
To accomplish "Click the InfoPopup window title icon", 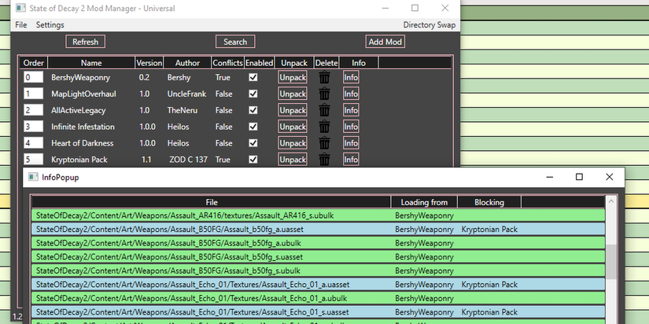I will pos(33,178).
